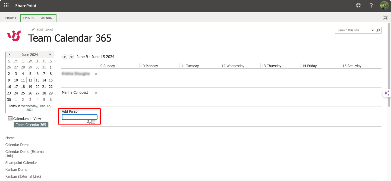Pick May 31 in the mini calendar

44,67
